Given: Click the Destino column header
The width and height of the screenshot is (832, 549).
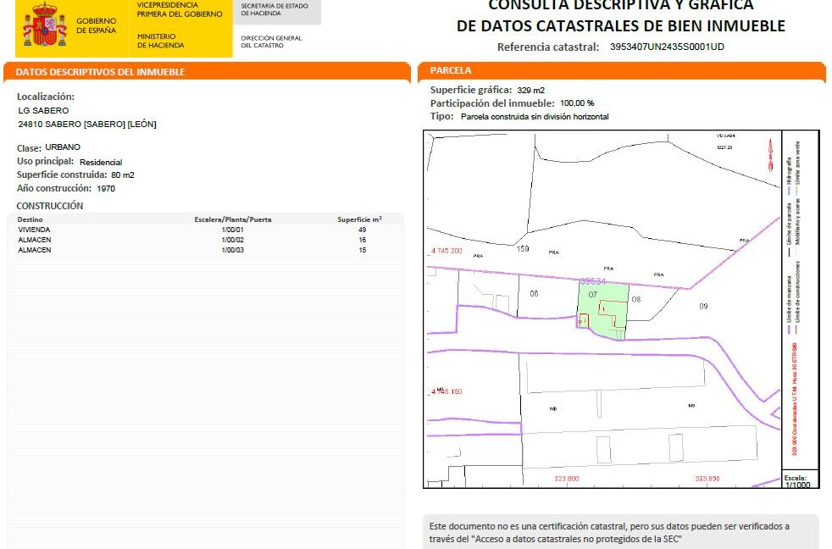Looking at the screenshot, I should coord(30,219).
